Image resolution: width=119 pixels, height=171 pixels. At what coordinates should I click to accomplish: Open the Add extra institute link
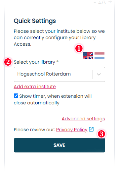pos(35,86)
